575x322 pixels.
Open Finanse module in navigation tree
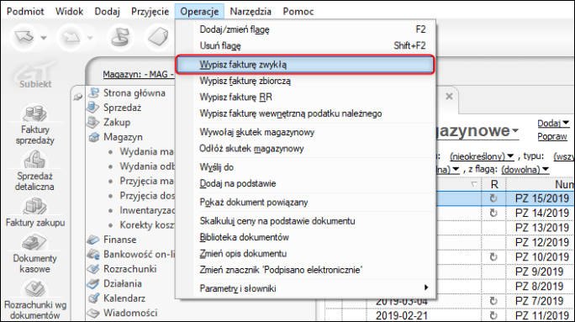120,240
